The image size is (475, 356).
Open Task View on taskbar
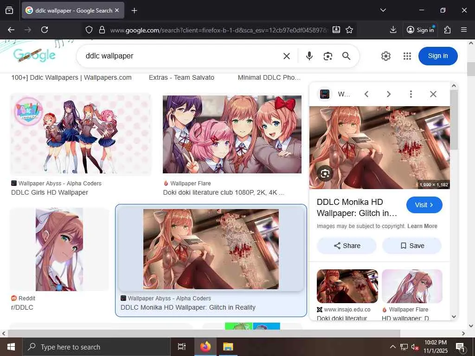click(x=182, y=347)
